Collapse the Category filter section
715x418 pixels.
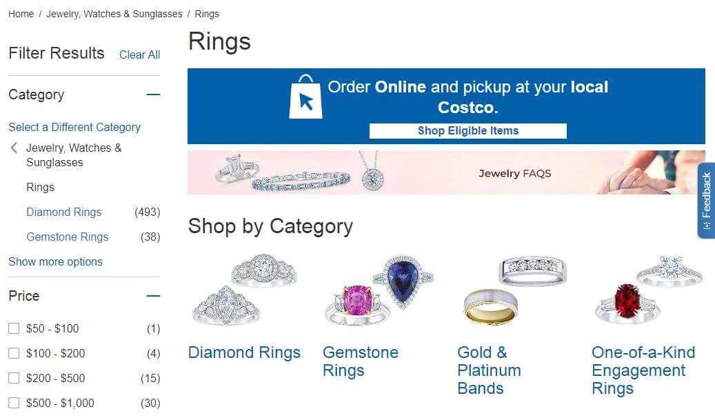[x=153, y=94]
